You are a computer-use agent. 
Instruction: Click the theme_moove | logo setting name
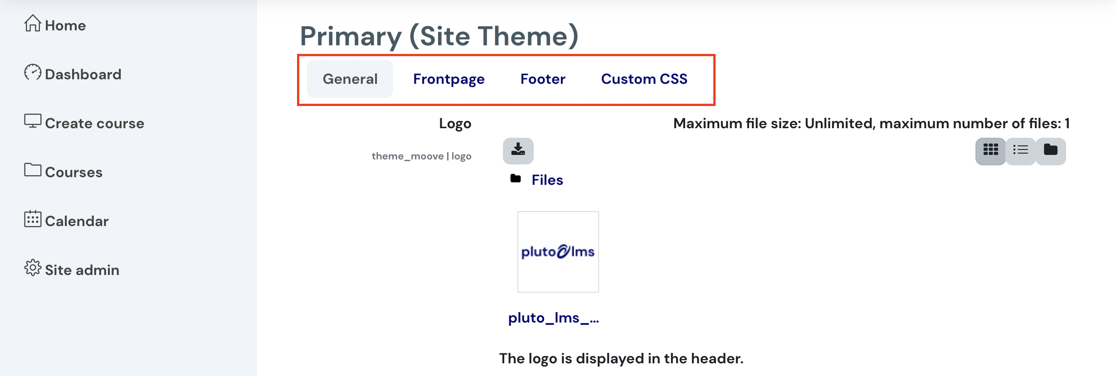(421, 156)
